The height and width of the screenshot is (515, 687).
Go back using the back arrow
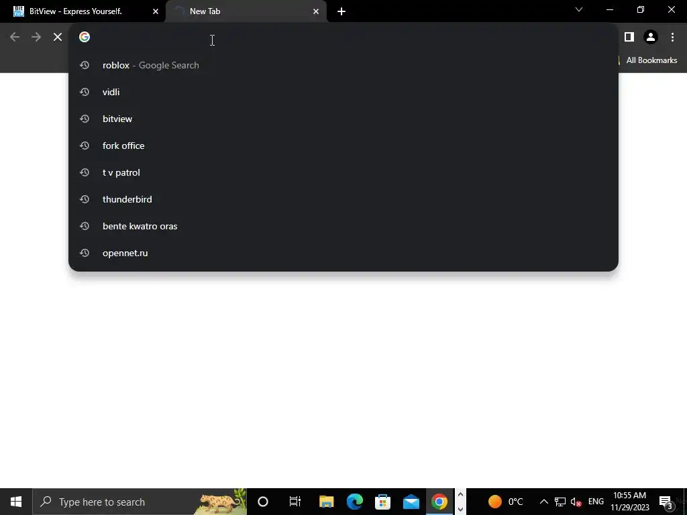coord(15,38)
